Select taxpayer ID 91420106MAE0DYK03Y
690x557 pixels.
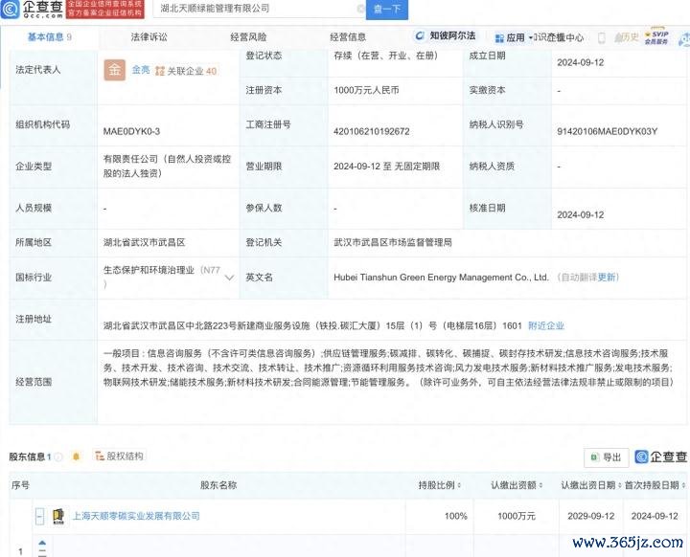pos(607,131)
